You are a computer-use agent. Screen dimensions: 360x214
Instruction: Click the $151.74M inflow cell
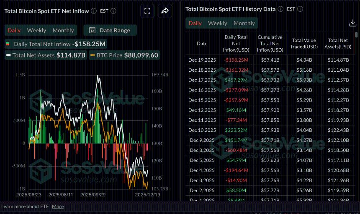pyautogui.click(x=236, y=140)
